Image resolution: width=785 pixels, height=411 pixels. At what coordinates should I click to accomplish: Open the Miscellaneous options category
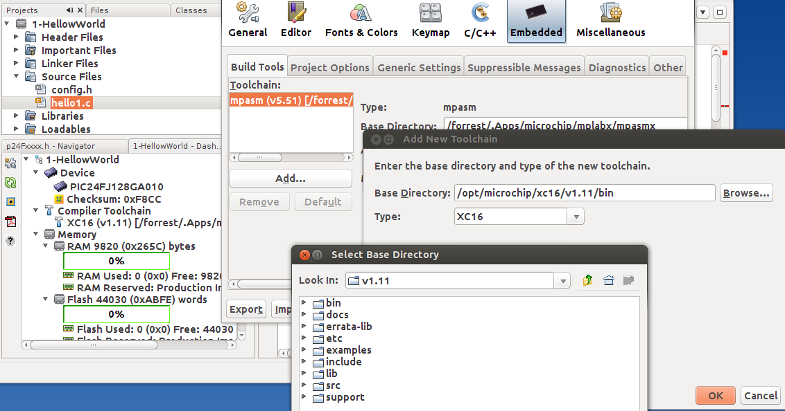(611, 21)
